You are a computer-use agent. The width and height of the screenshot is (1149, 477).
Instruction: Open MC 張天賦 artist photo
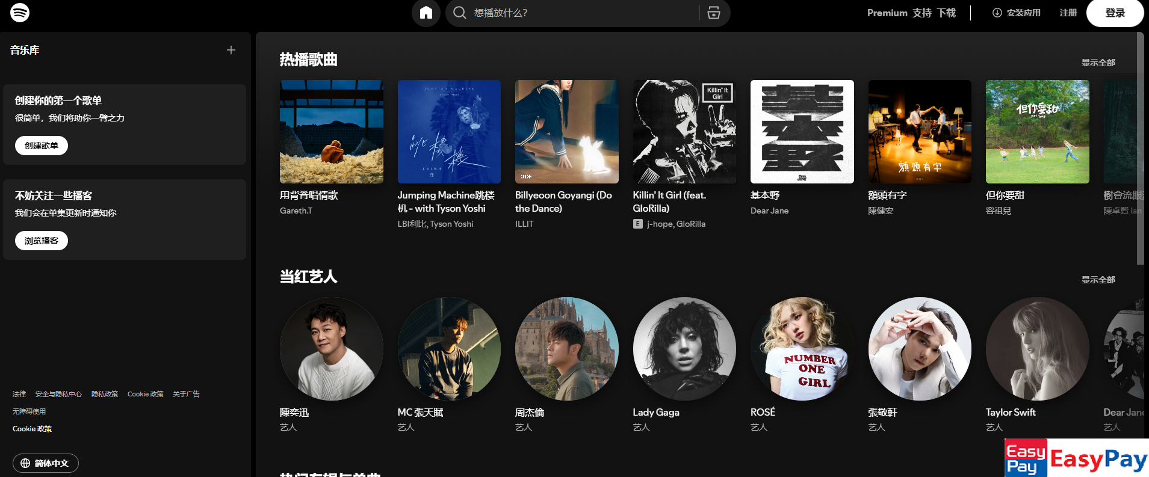pos(449,349)
